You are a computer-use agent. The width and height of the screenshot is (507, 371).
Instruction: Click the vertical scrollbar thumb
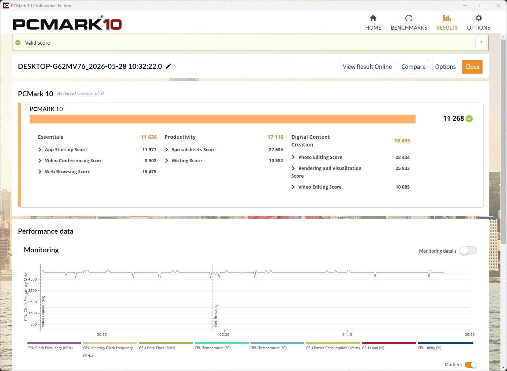pos(504,141)
